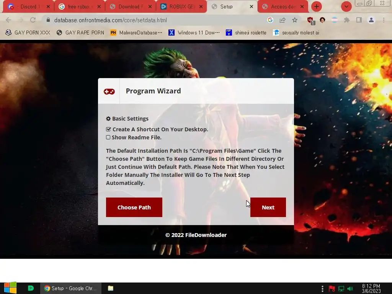Open the MalwareDatabase bookmark
This screenshot has width=392, height=294.
(136, 33)
